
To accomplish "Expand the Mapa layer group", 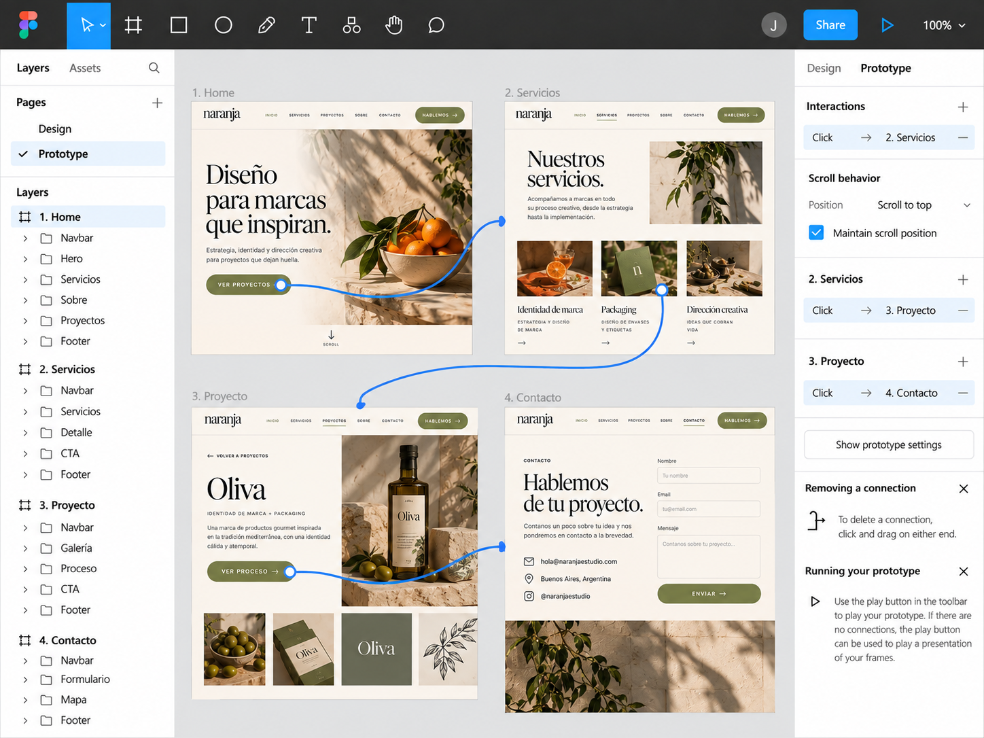I will tap(25, 700).
